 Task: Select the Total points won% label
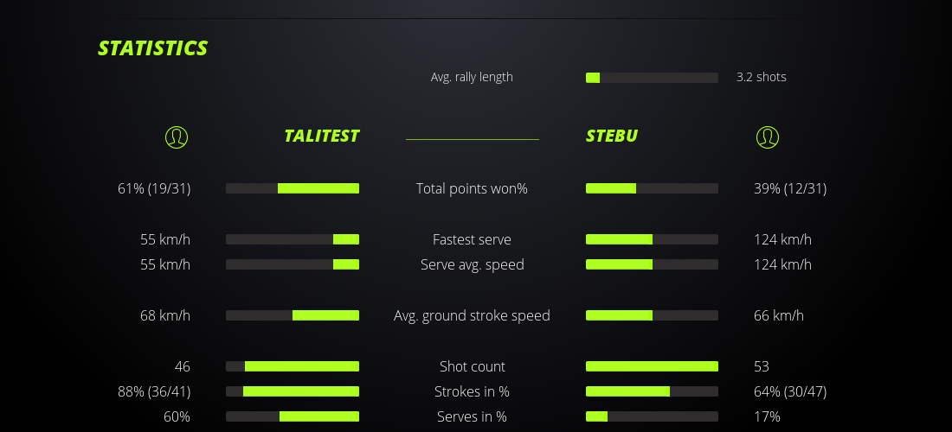coord(472,188)
